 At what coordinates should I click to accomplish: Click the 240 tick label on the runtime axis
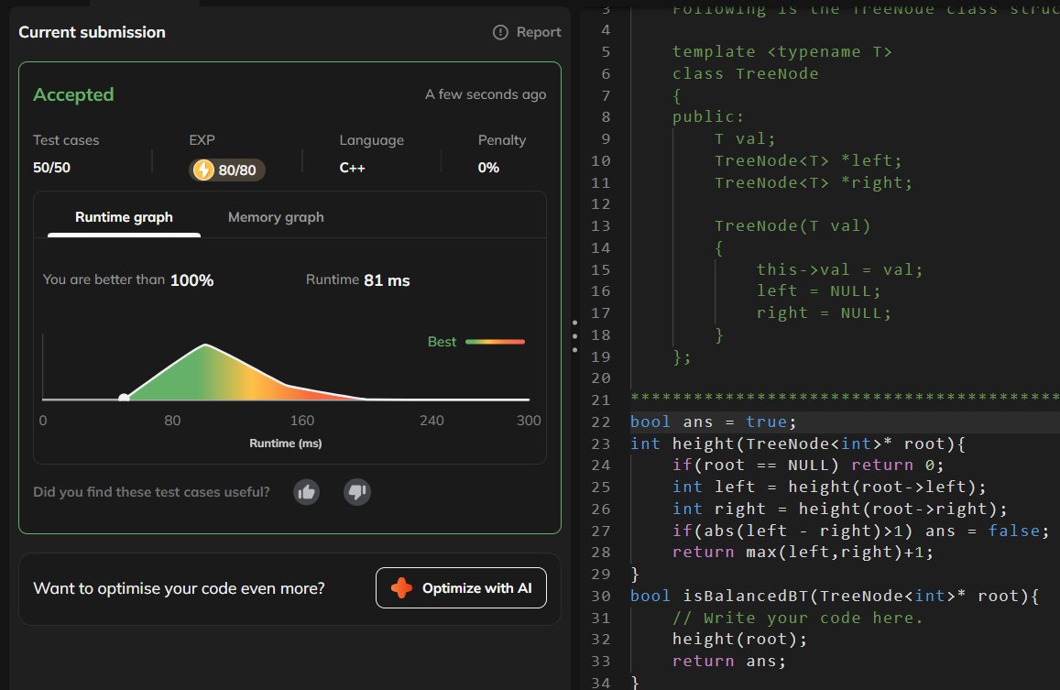click(x=432, y=420)
